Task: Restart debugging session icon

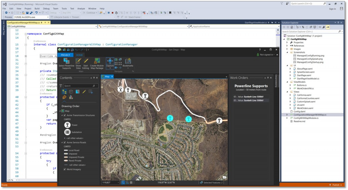Action: pos(117,13)
